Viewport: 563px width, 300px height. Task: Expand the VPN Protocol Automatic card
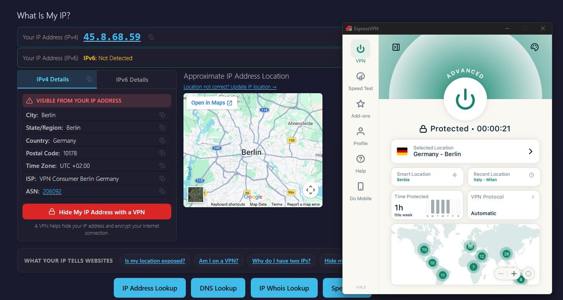503,205
